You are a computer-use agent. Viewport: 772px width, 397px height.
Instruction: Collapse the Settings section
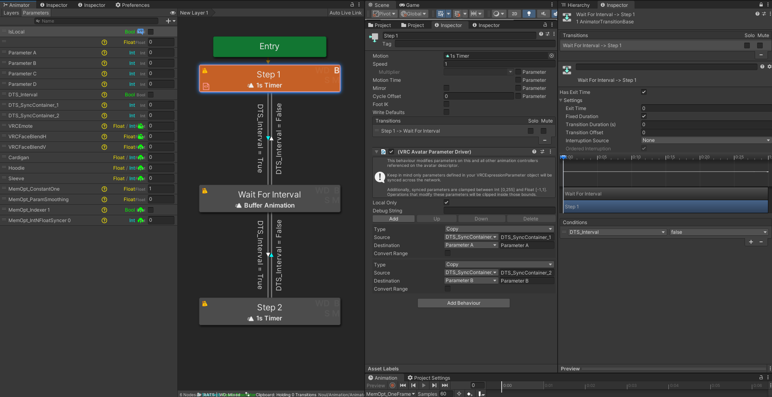[561, 100]
